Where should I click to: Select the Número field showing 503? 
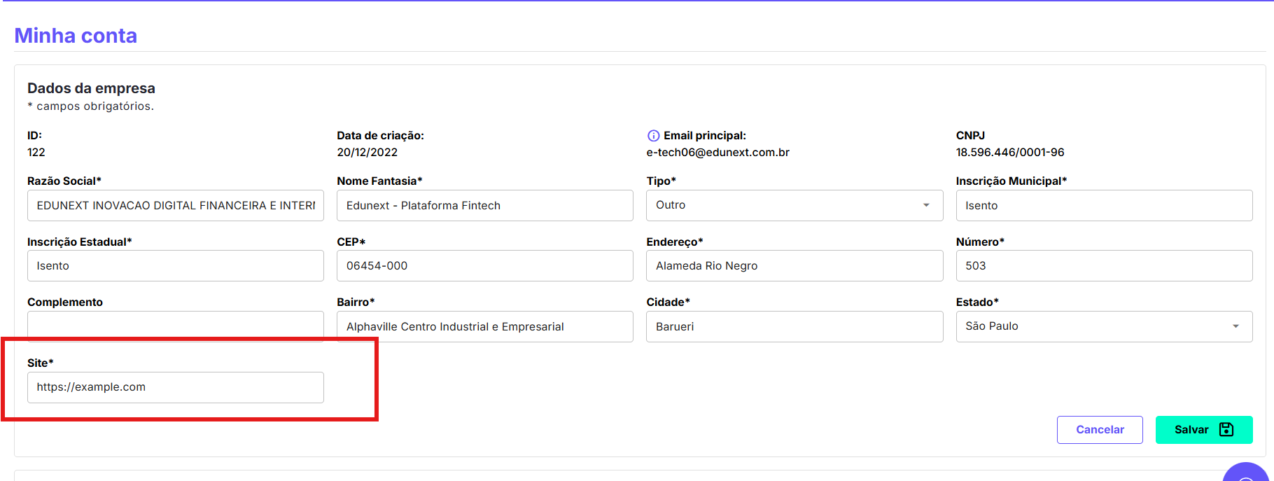1104,266
